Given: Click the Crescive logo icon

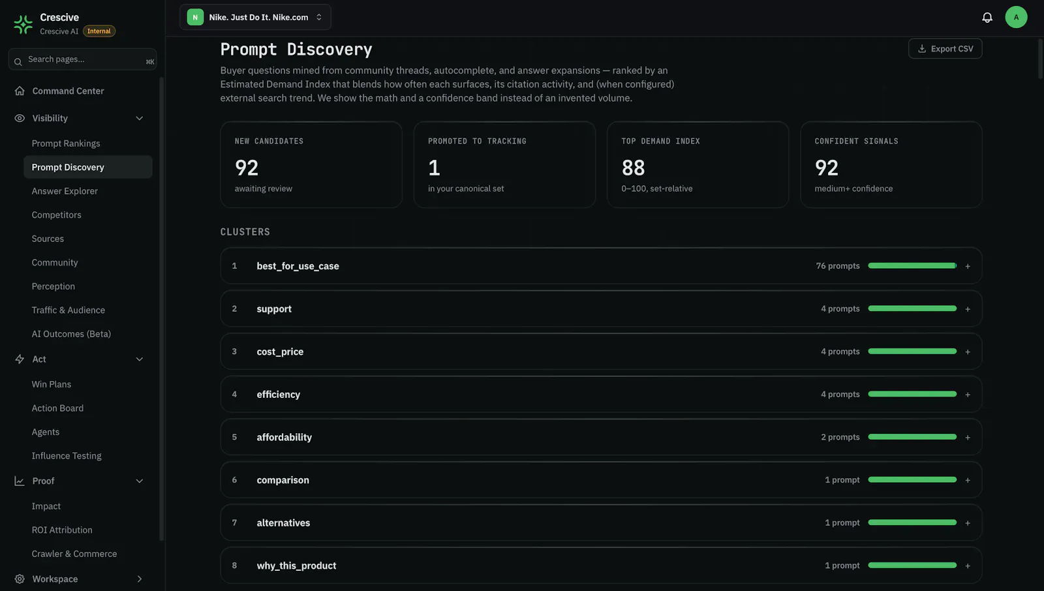Looking at the screenshot, I should [x=23, y=24].
